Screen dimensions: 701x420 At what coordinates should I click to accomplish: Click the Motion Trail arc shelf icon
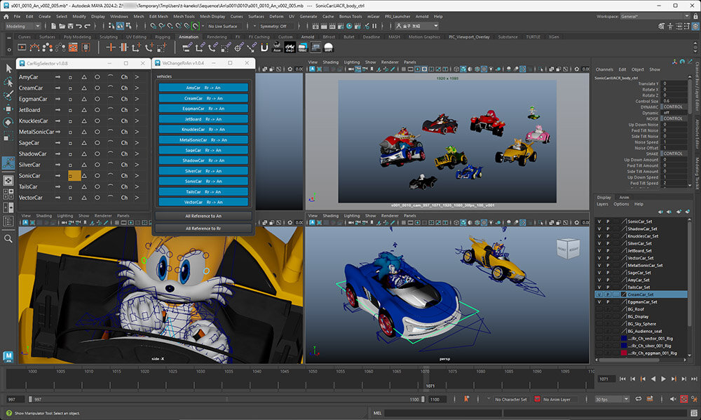[34, 47]
